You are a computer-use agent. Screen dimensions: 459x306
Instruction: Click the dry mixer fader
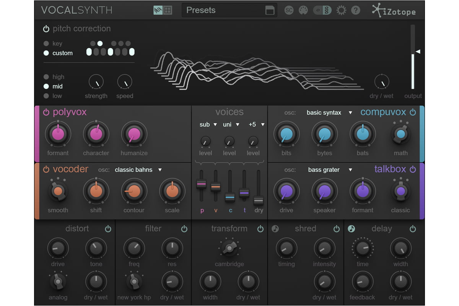(x=259, y=200)
